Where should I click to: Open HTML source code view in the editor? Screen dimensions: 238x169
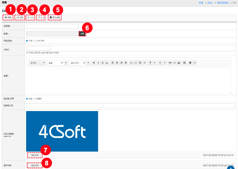[195, 63]
